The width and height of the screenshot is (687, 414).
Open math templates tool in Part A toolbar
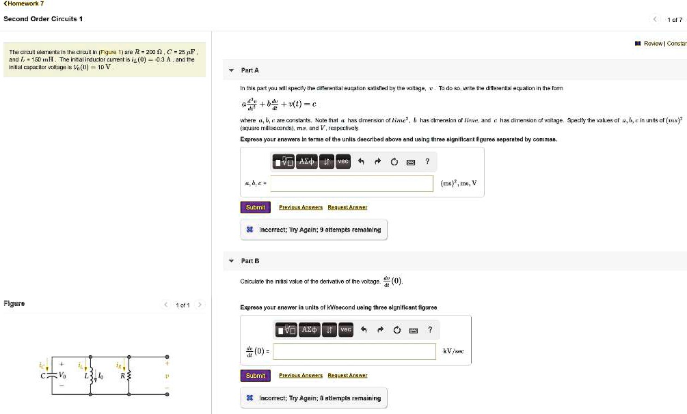282,161
